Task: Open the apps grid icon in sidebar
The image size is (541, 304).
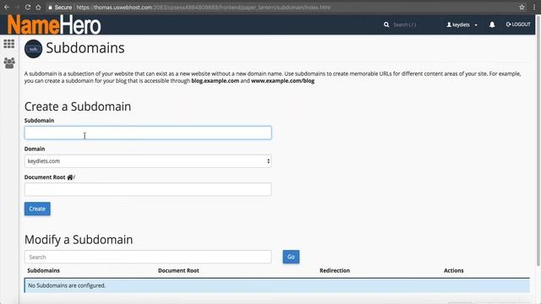Action: click(9, 44)
